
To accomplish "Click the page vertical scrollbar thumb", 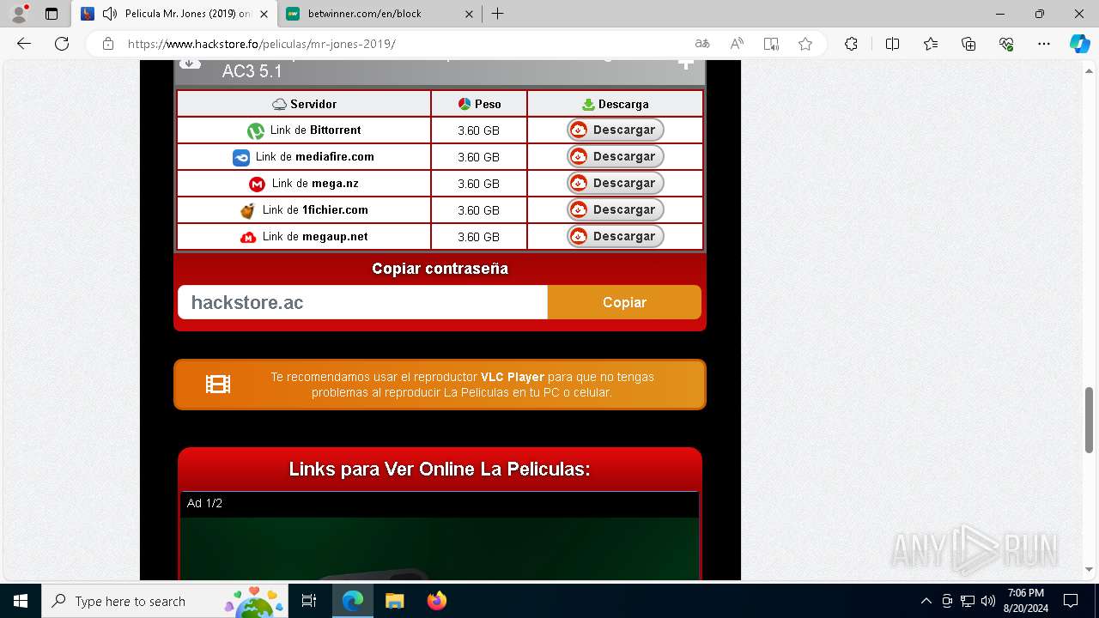I will 1090,420.
